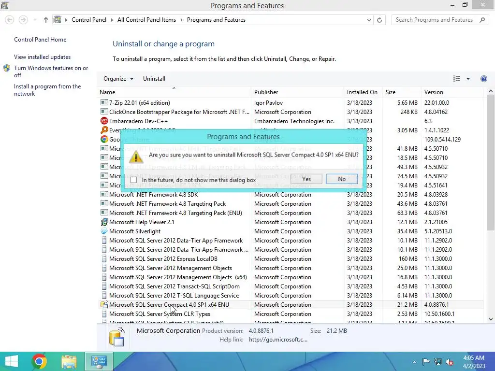Screen dimensions: 495x371
Task: Launch Google Chrome from the taskbar
Action: 39,361
